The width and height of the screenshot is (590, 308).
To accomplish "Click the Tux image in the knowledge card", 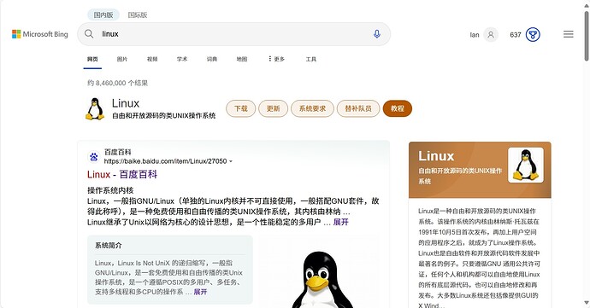I will (x=526, y=165).
